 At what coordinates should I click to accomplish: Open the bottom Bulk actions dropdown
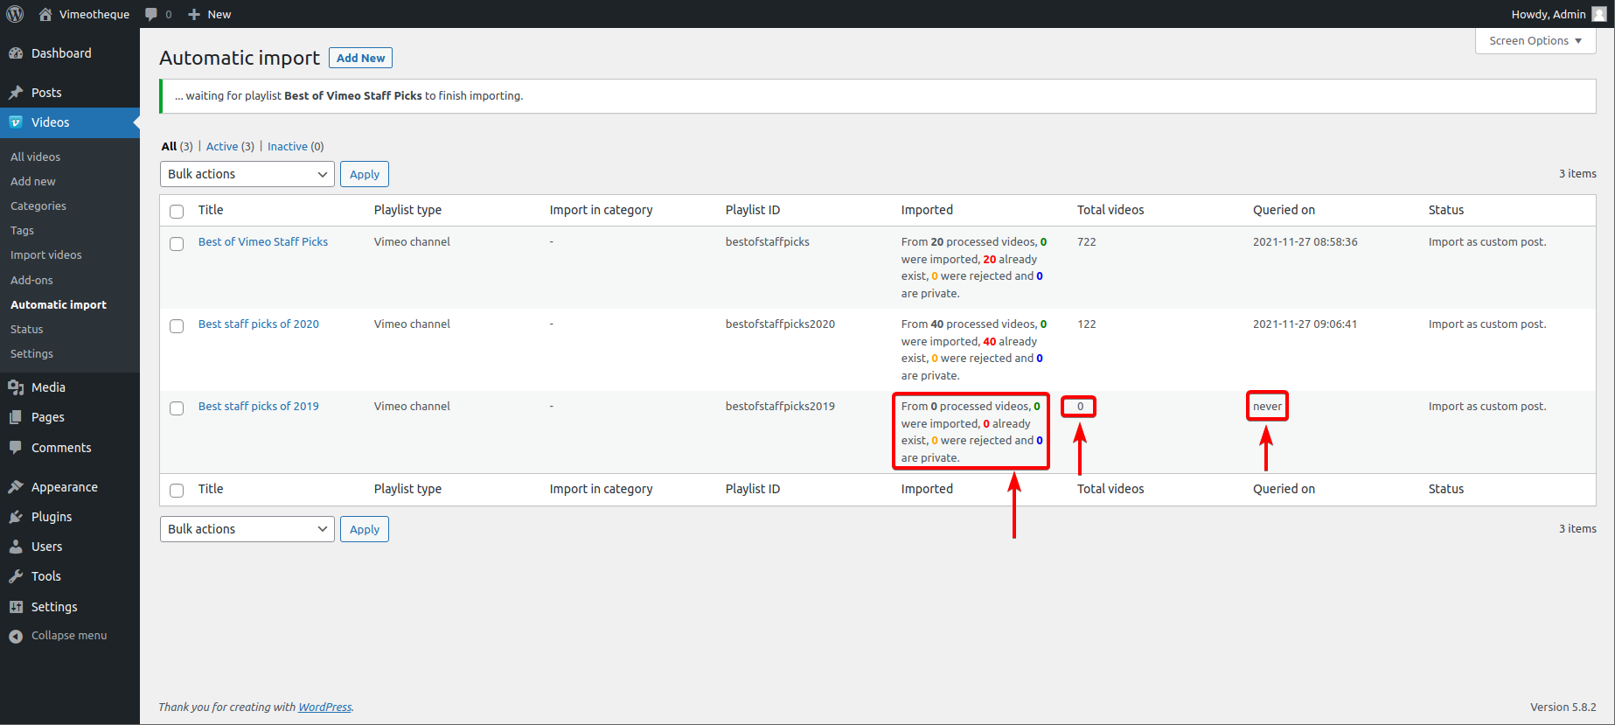[x=247, y=529]
